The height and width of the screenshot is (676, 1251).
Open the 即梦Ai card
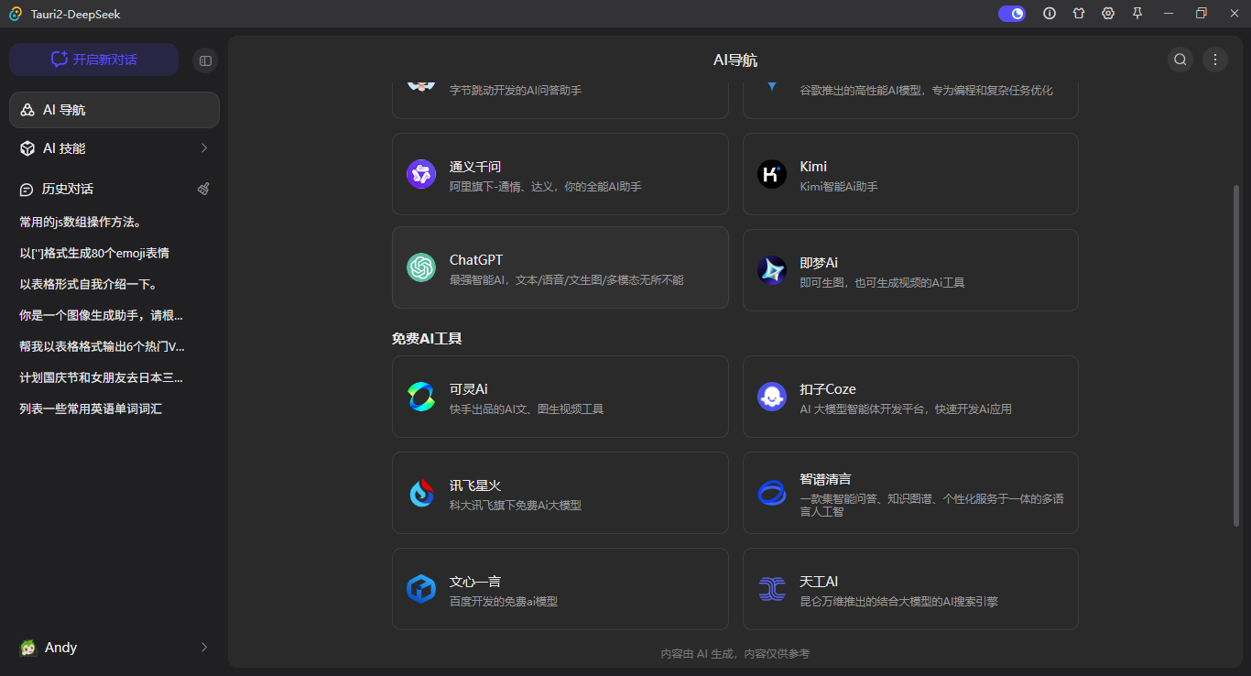(x=910, y=270)
